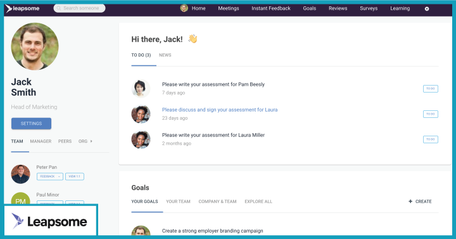Image resolution: width=456 pixels, height=239 pixels.
Task: Click Jack Smith's large profile photo
Action: click(35, 46)
